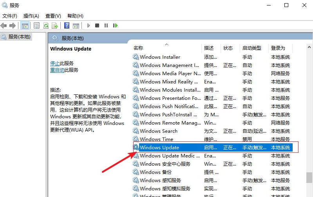Open the 帮助(H) menu

coord(75,16)
